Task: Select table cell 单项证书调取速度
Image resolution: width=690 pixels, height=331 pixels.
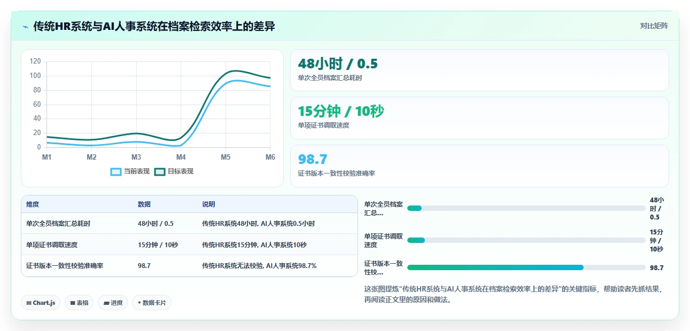Action: [x=52, y=245]
